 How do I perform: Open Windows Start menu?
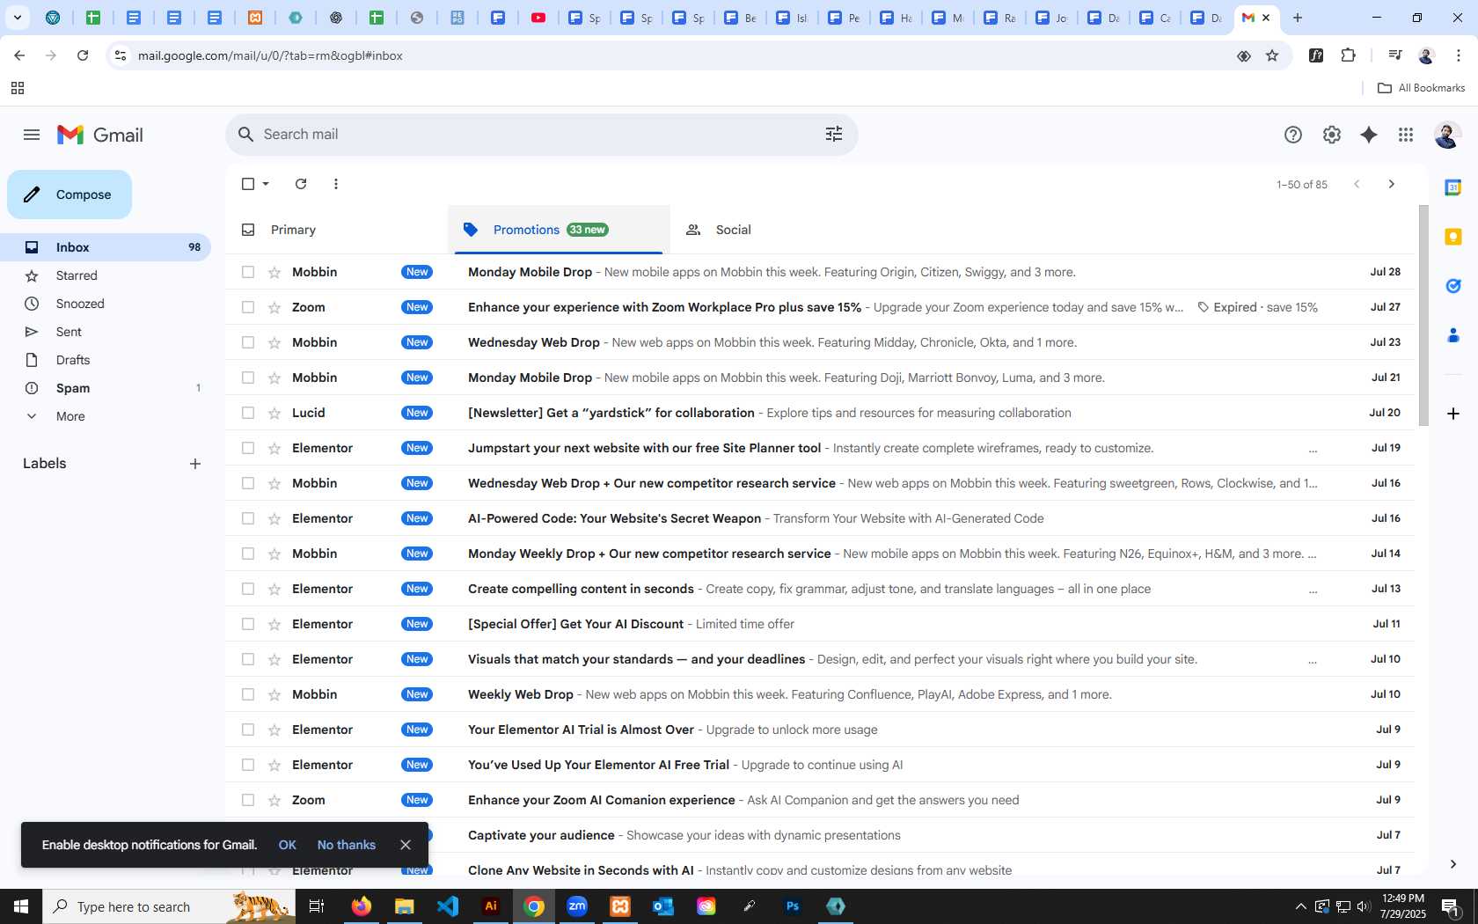pos(21,906)
